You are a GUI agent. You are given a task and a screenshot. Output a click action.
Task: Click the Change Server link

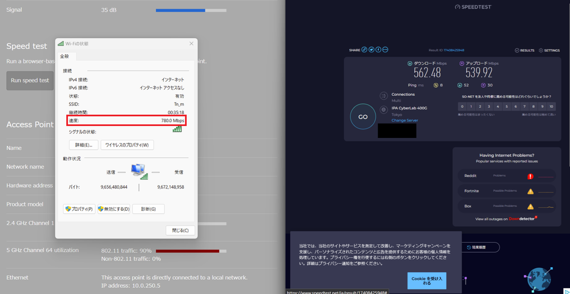(x=405, y=120)
